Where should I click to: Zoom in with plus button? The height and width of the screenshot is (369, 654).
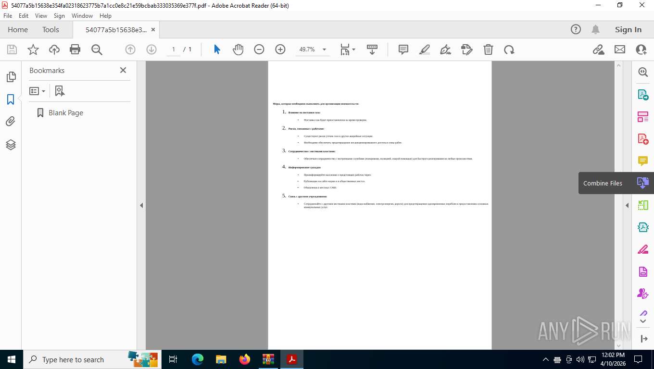pos(280,49)
